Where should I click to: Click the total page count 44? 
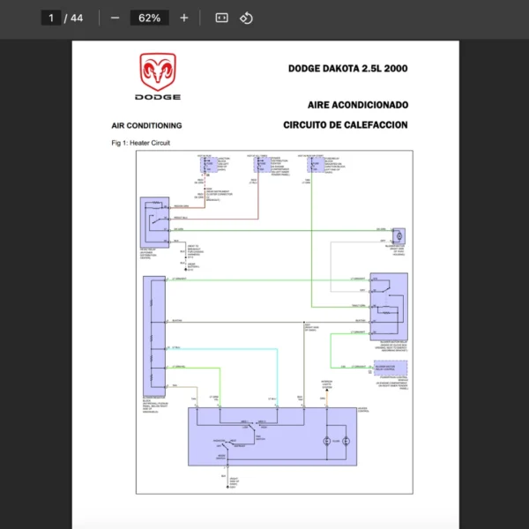(x=77, y=18)
